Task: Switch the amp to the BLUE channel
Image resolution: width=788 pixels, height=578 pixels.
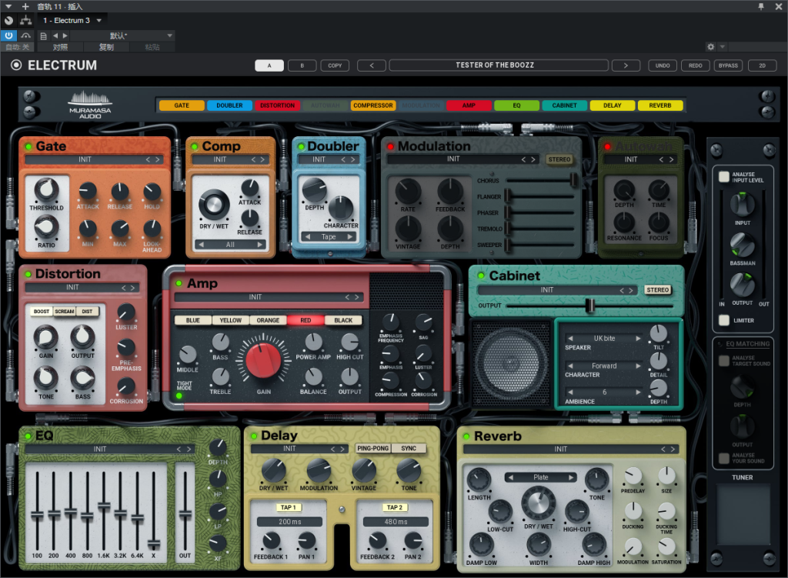Action: pos(193,320)
